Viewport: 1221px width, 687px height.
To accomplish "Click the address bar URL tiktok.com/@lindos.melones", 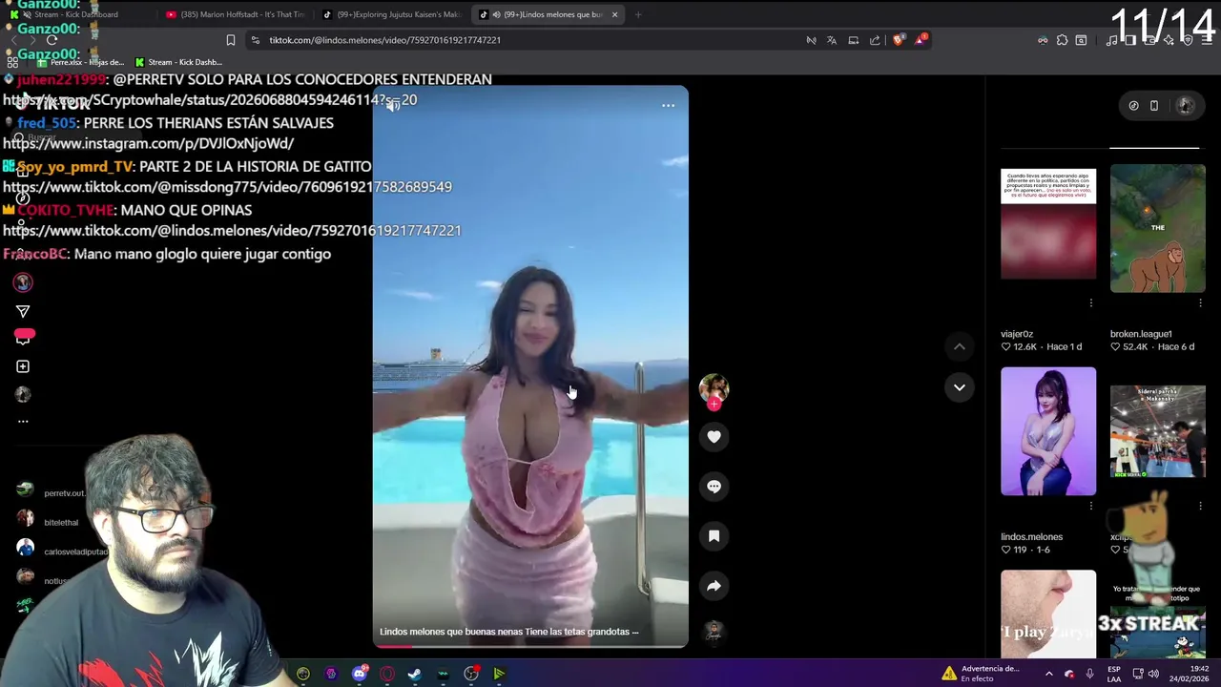I will [x=384, y=40].
